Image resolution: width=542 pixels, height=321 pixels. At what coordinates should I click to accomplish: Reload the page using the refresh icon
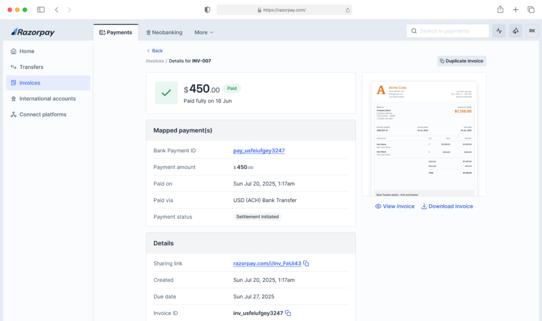point(348,10)
